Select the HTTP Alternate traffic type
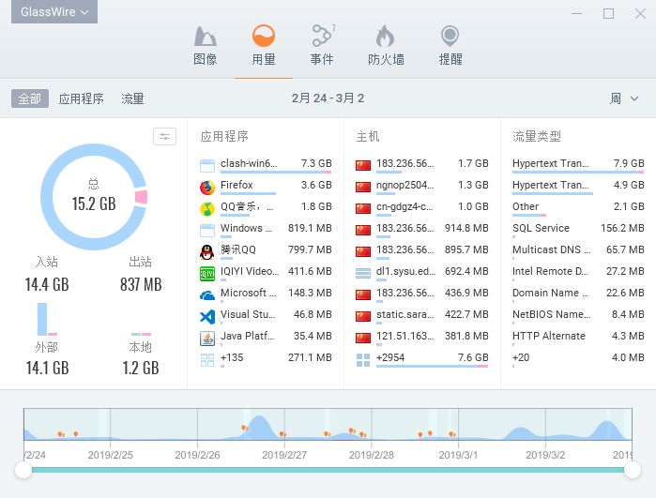Screen dimensions: 656x498 (x=578, y=338)
